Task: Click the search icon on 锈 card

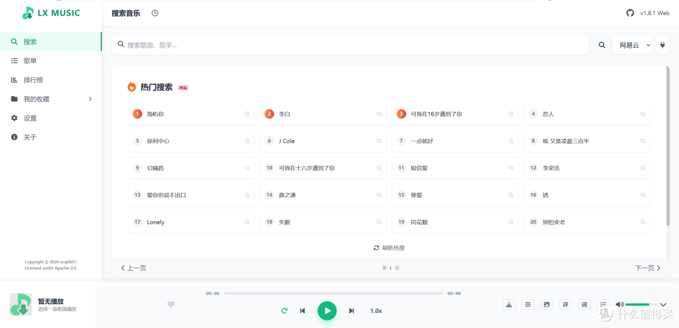Action: click(643, 195)
